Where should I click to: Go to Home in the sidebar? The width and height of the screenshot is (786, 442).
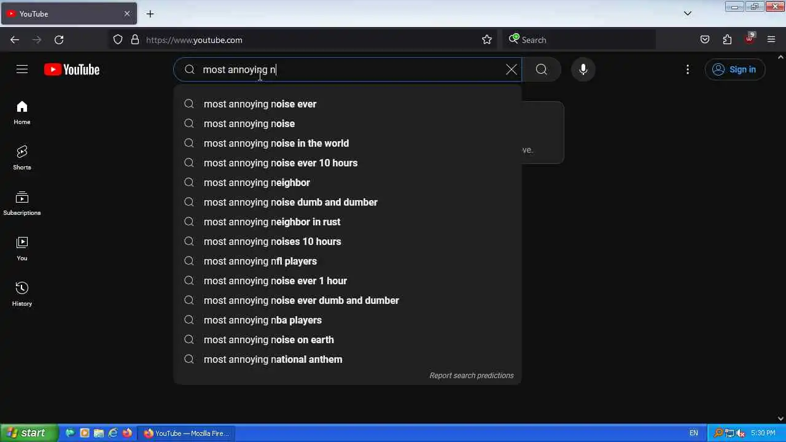pyautogui.click(x=22, y=113)
